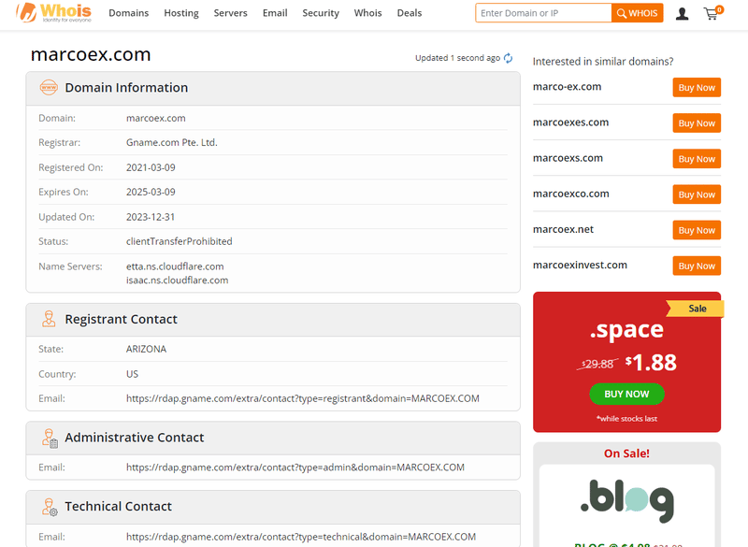The image size is (748, 547).
Task: Click the Administrative Contact icon
Action: [50, 438]
